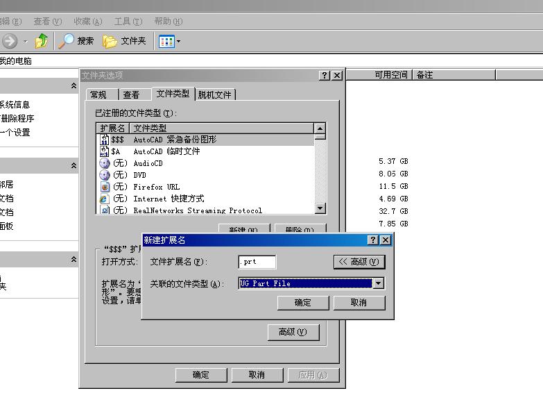Open the 关联的文件类型 combo box dropdown
This screenshot has height=400, width=543.
point(379,283)
